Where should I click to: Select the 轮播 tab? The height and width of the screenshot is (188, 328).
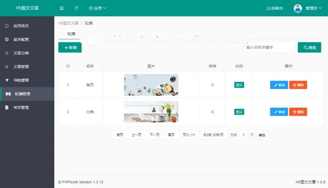point(71,34)
